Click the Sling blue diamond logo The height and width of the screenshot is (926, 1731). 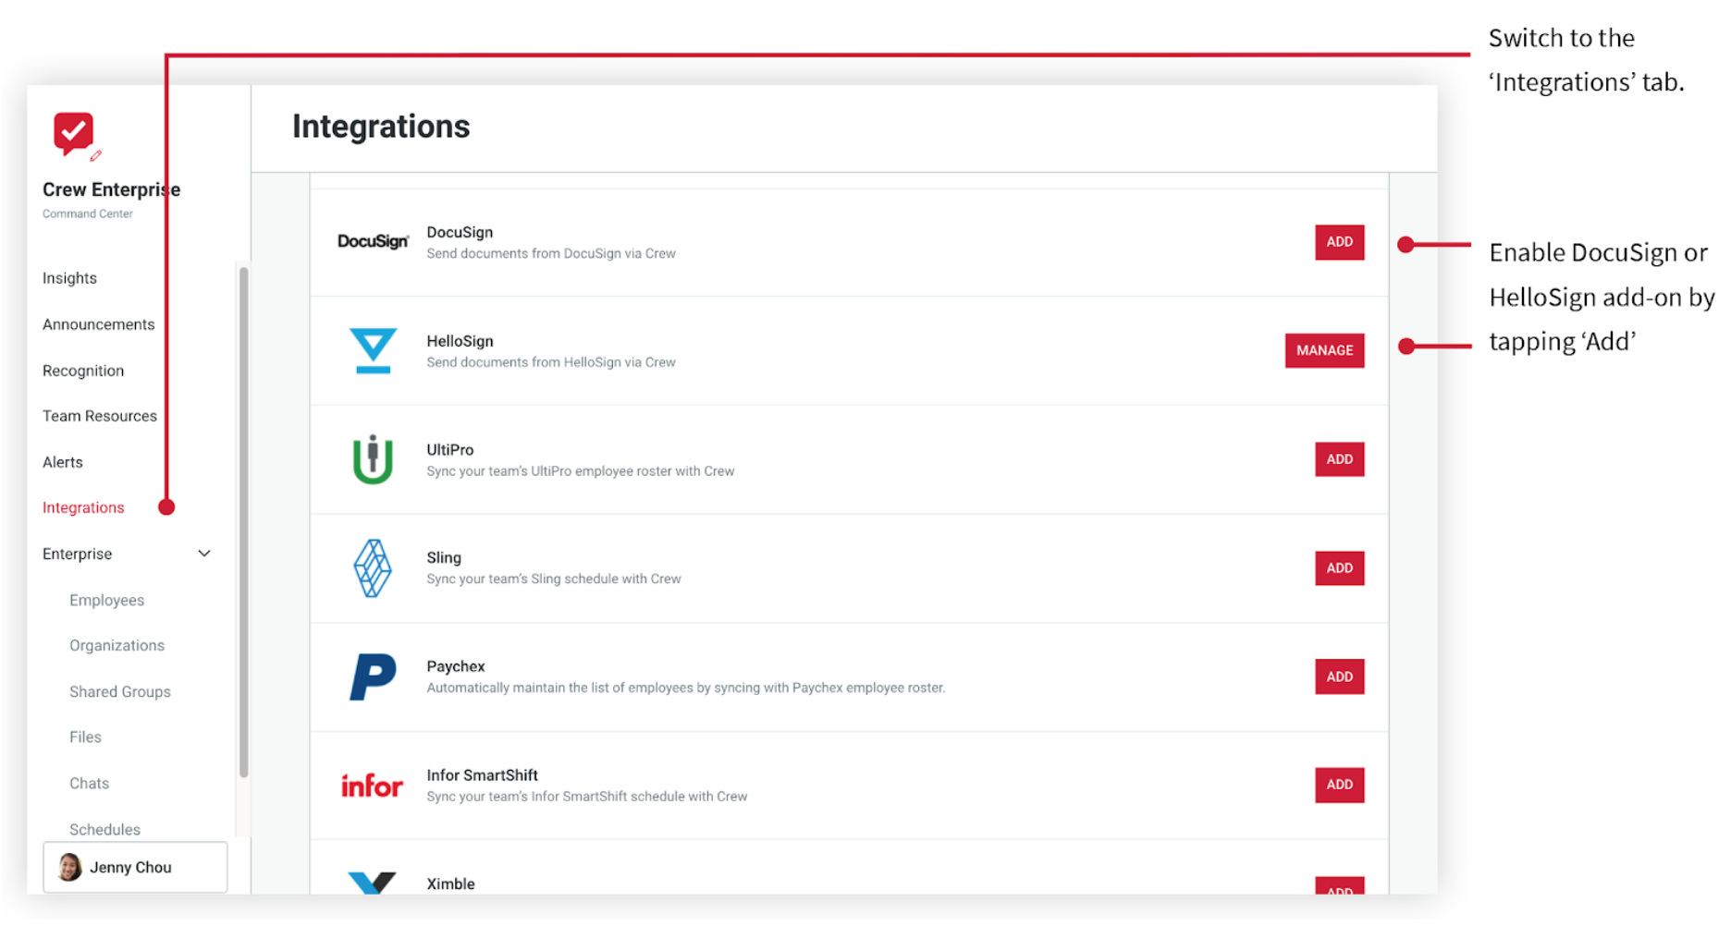tap(373, 568)
